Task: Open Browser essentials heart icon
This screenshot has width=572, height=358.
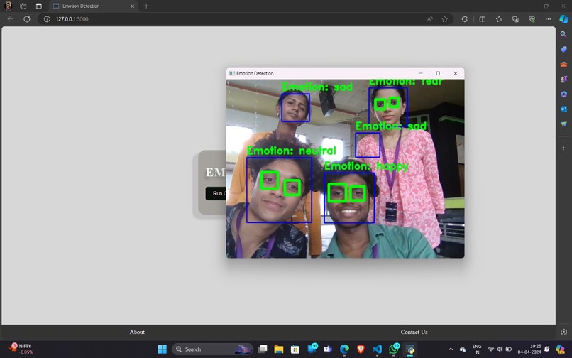Action: tap(532, 19)
